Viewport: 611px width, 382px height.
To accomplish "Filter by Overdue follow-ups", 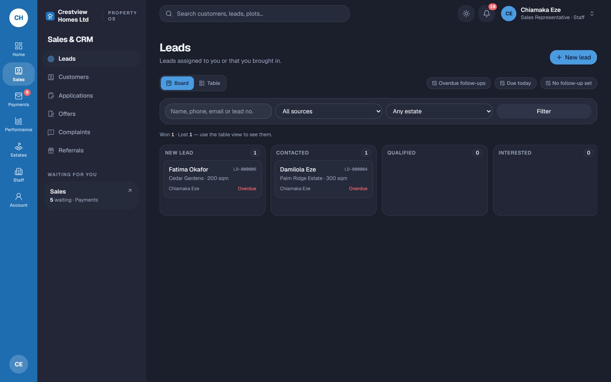I will tap(459, 83).
